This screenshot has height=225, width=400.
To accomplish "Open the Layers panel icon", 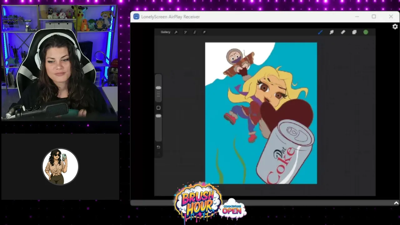I will click(354, 32).
